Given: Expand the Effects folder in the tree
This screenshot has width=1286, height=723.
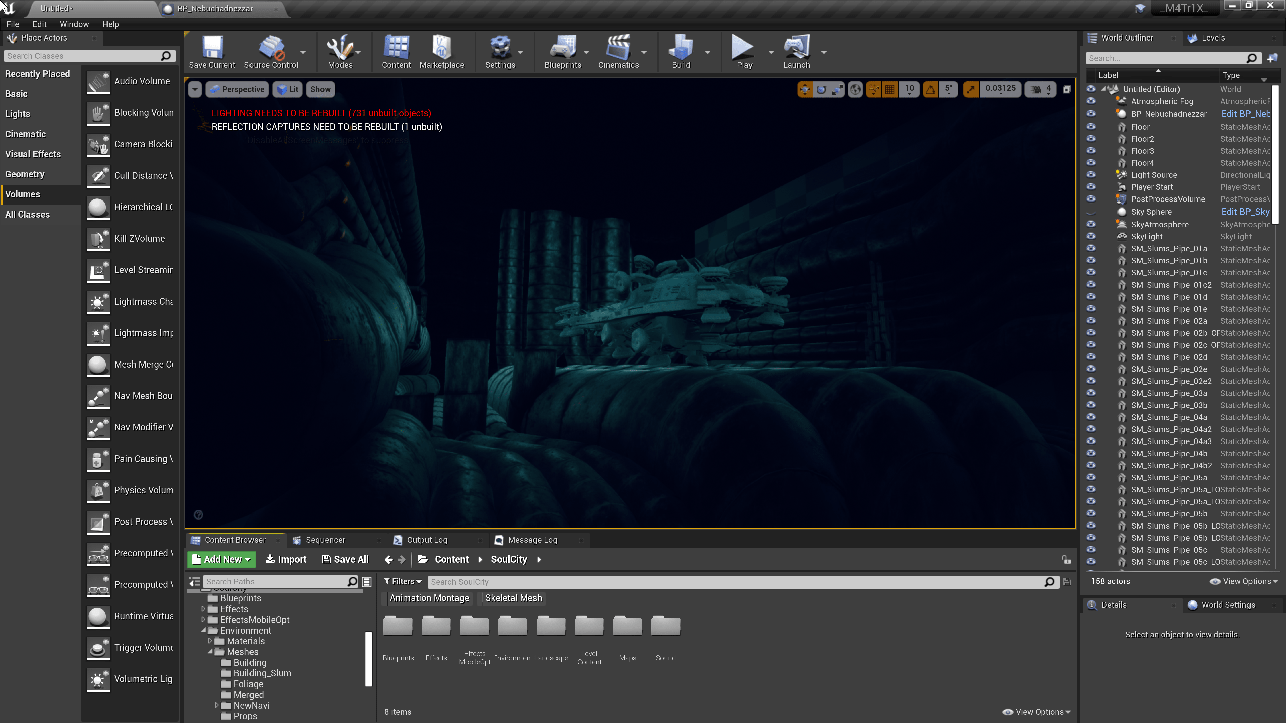Looking at the screenshot, I should [x=203, y=609].
